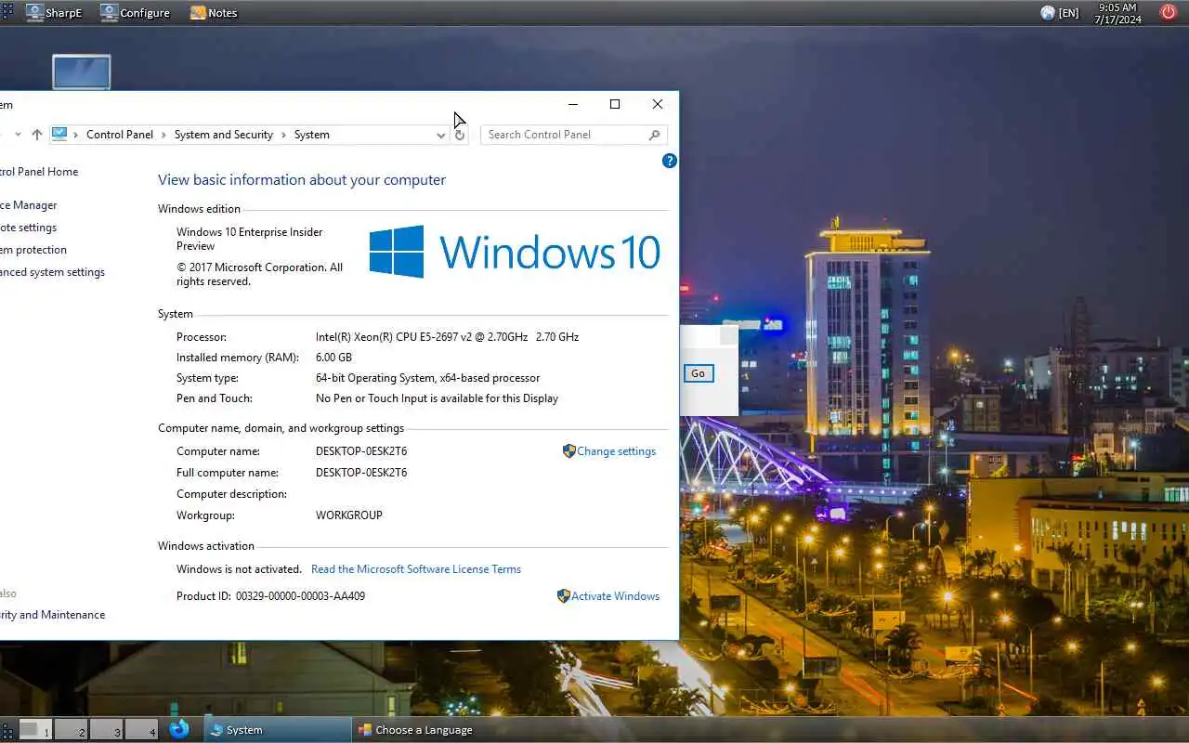Click the Go button in background window
Viewport: 1189px width, 743px height.
coord(698,373)
